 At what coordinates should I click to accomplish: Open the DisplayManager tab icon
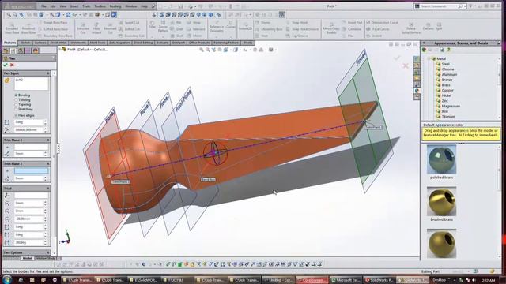(35, 50)
